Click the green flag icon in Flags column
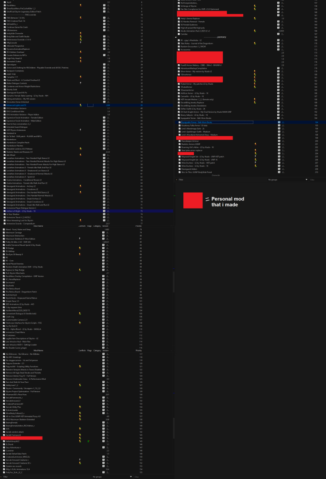Viewport: 326px width, 479px height. click(89, 441)
